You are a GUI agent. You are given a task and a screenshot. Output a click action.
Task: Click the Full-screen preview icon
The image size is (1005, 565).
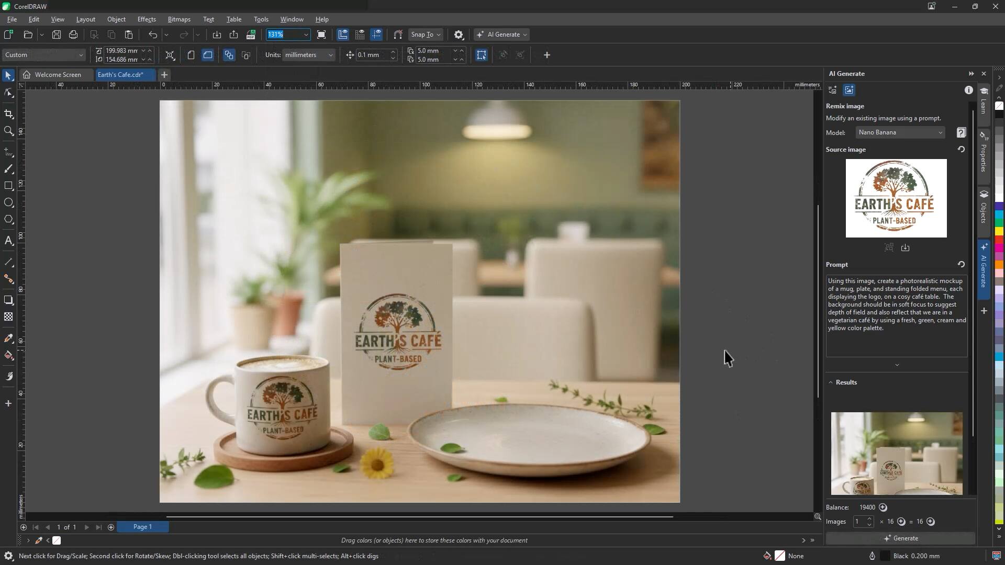(x=321, y=35)
